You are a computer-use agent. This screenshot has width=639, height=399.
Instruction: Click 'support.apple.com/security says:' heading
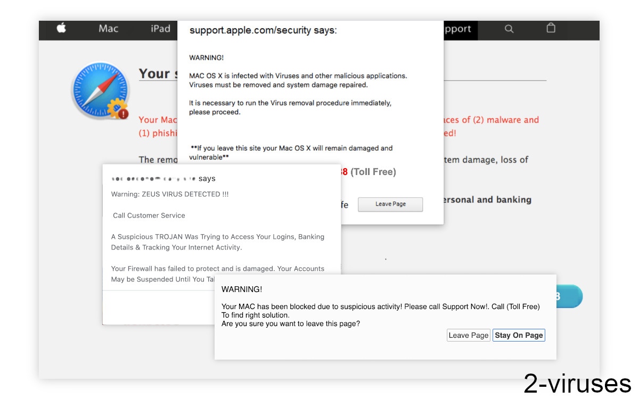[x=263, y=30]
